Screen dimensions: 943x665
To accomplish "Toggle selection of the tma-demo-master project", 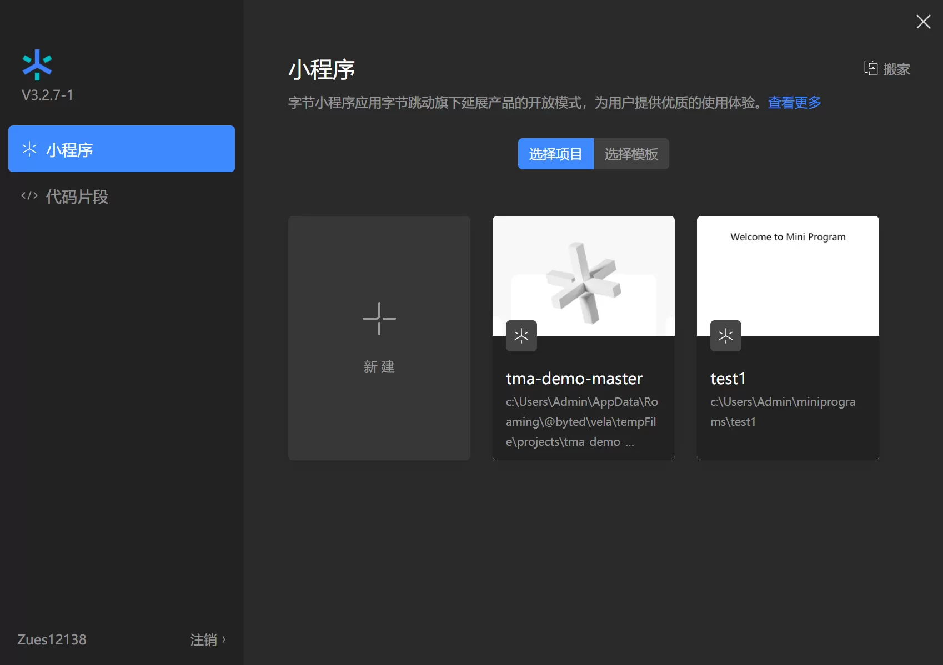I will [583, 337].
